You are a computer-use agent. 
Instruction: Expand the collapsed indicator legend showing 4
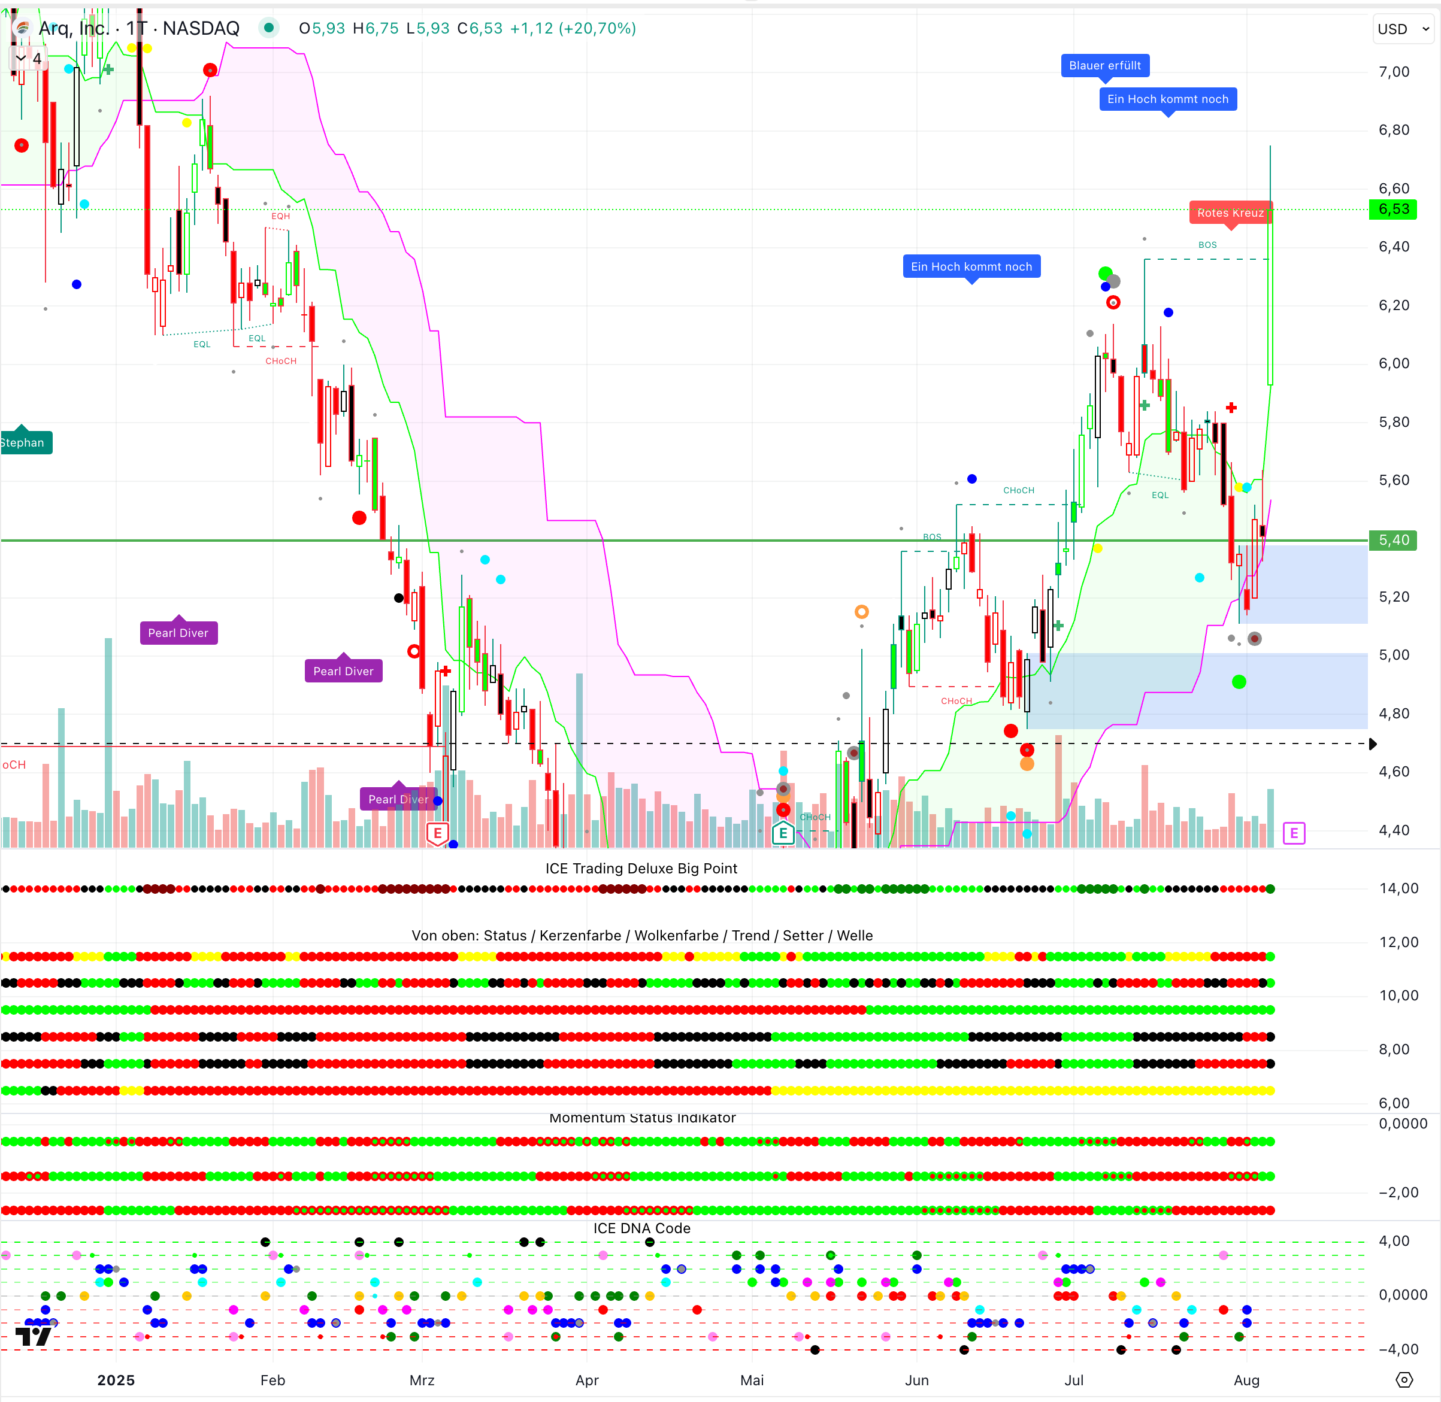click(28, 58)
